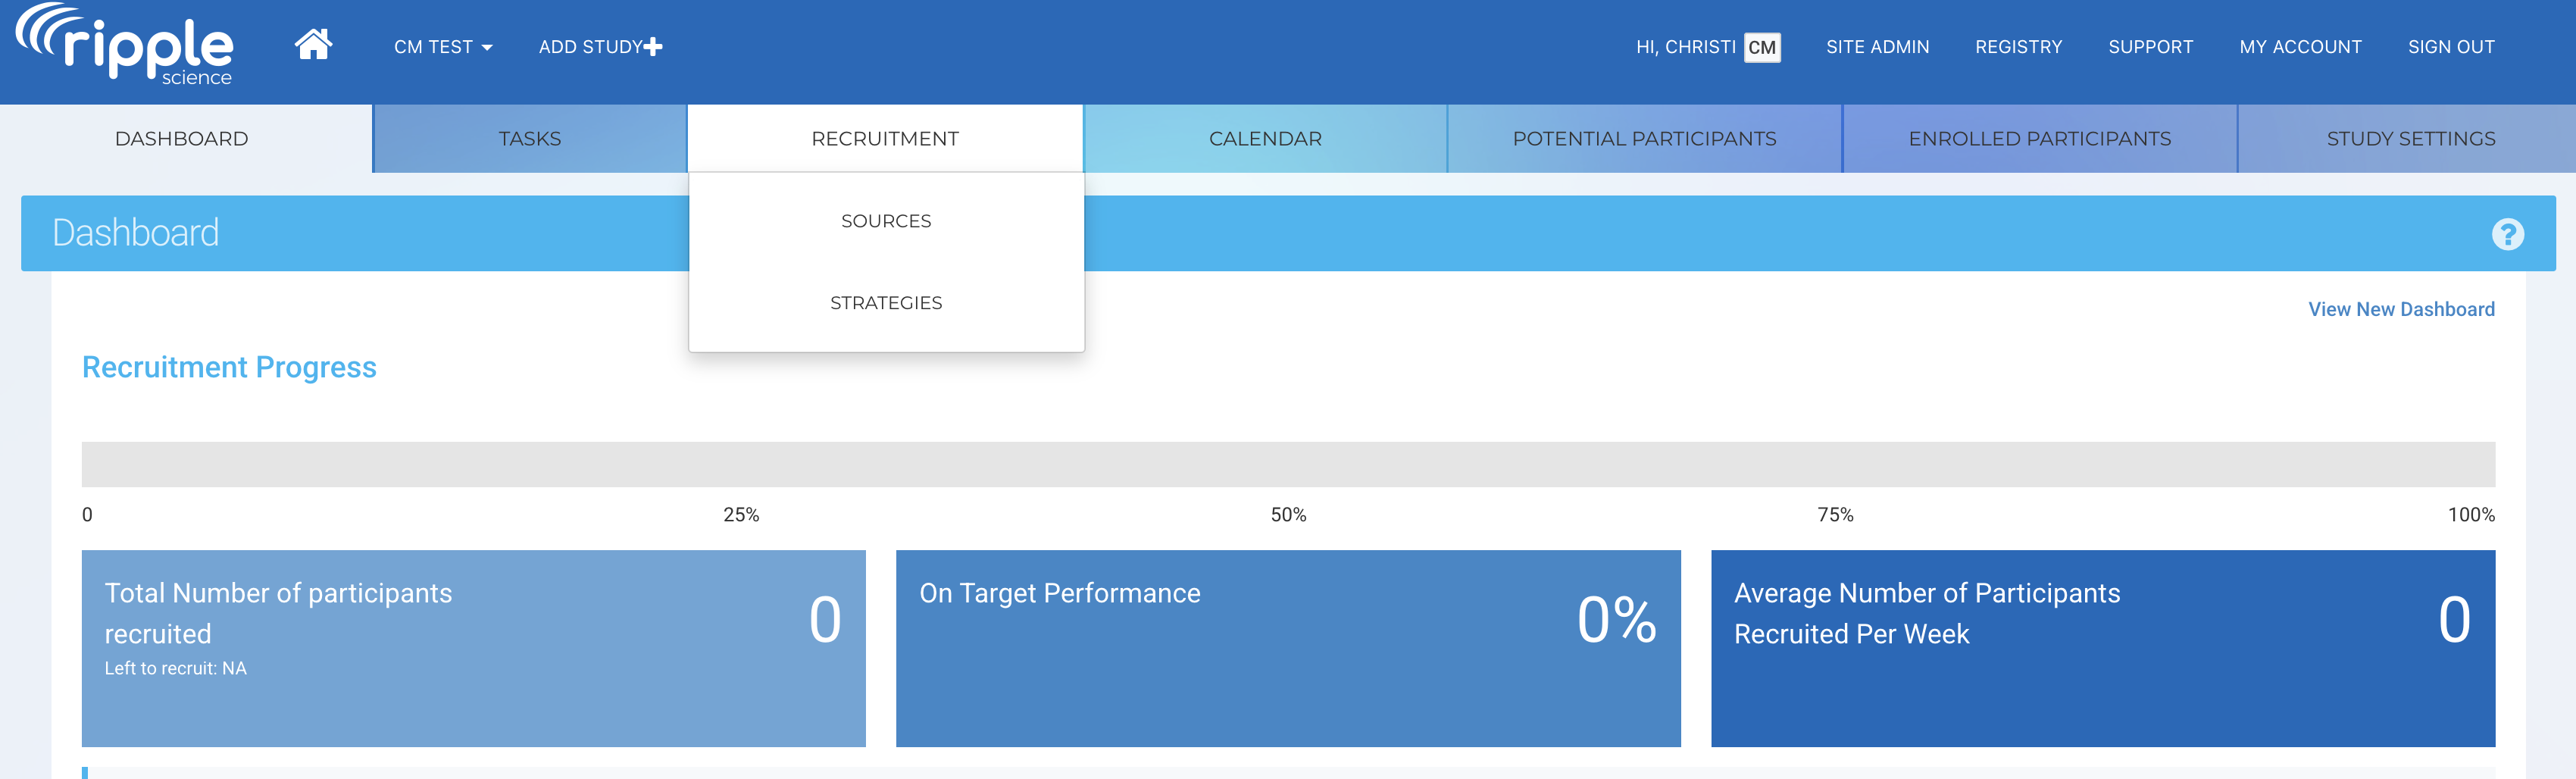Go to the home icon

313,45
